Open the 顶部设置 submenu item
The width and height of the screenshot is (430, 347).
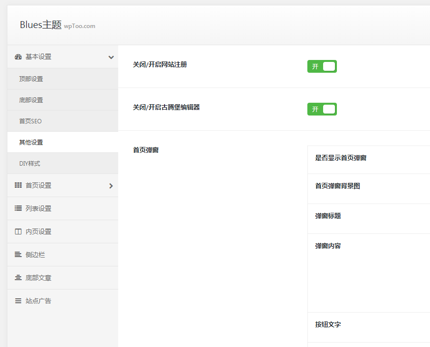coord(31,79)
